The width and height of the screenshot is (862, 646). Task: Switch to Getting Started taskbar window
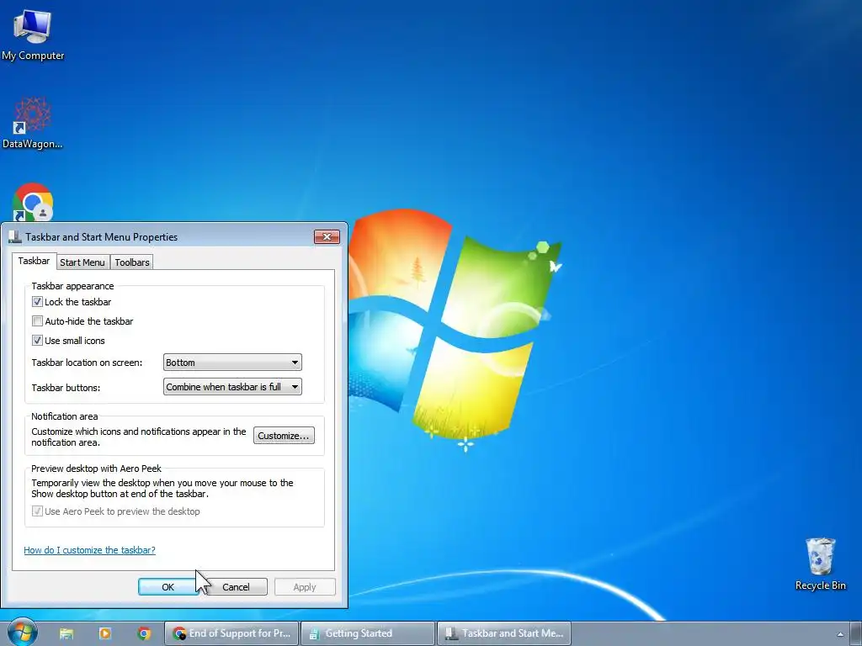click(x=368, y=633)
